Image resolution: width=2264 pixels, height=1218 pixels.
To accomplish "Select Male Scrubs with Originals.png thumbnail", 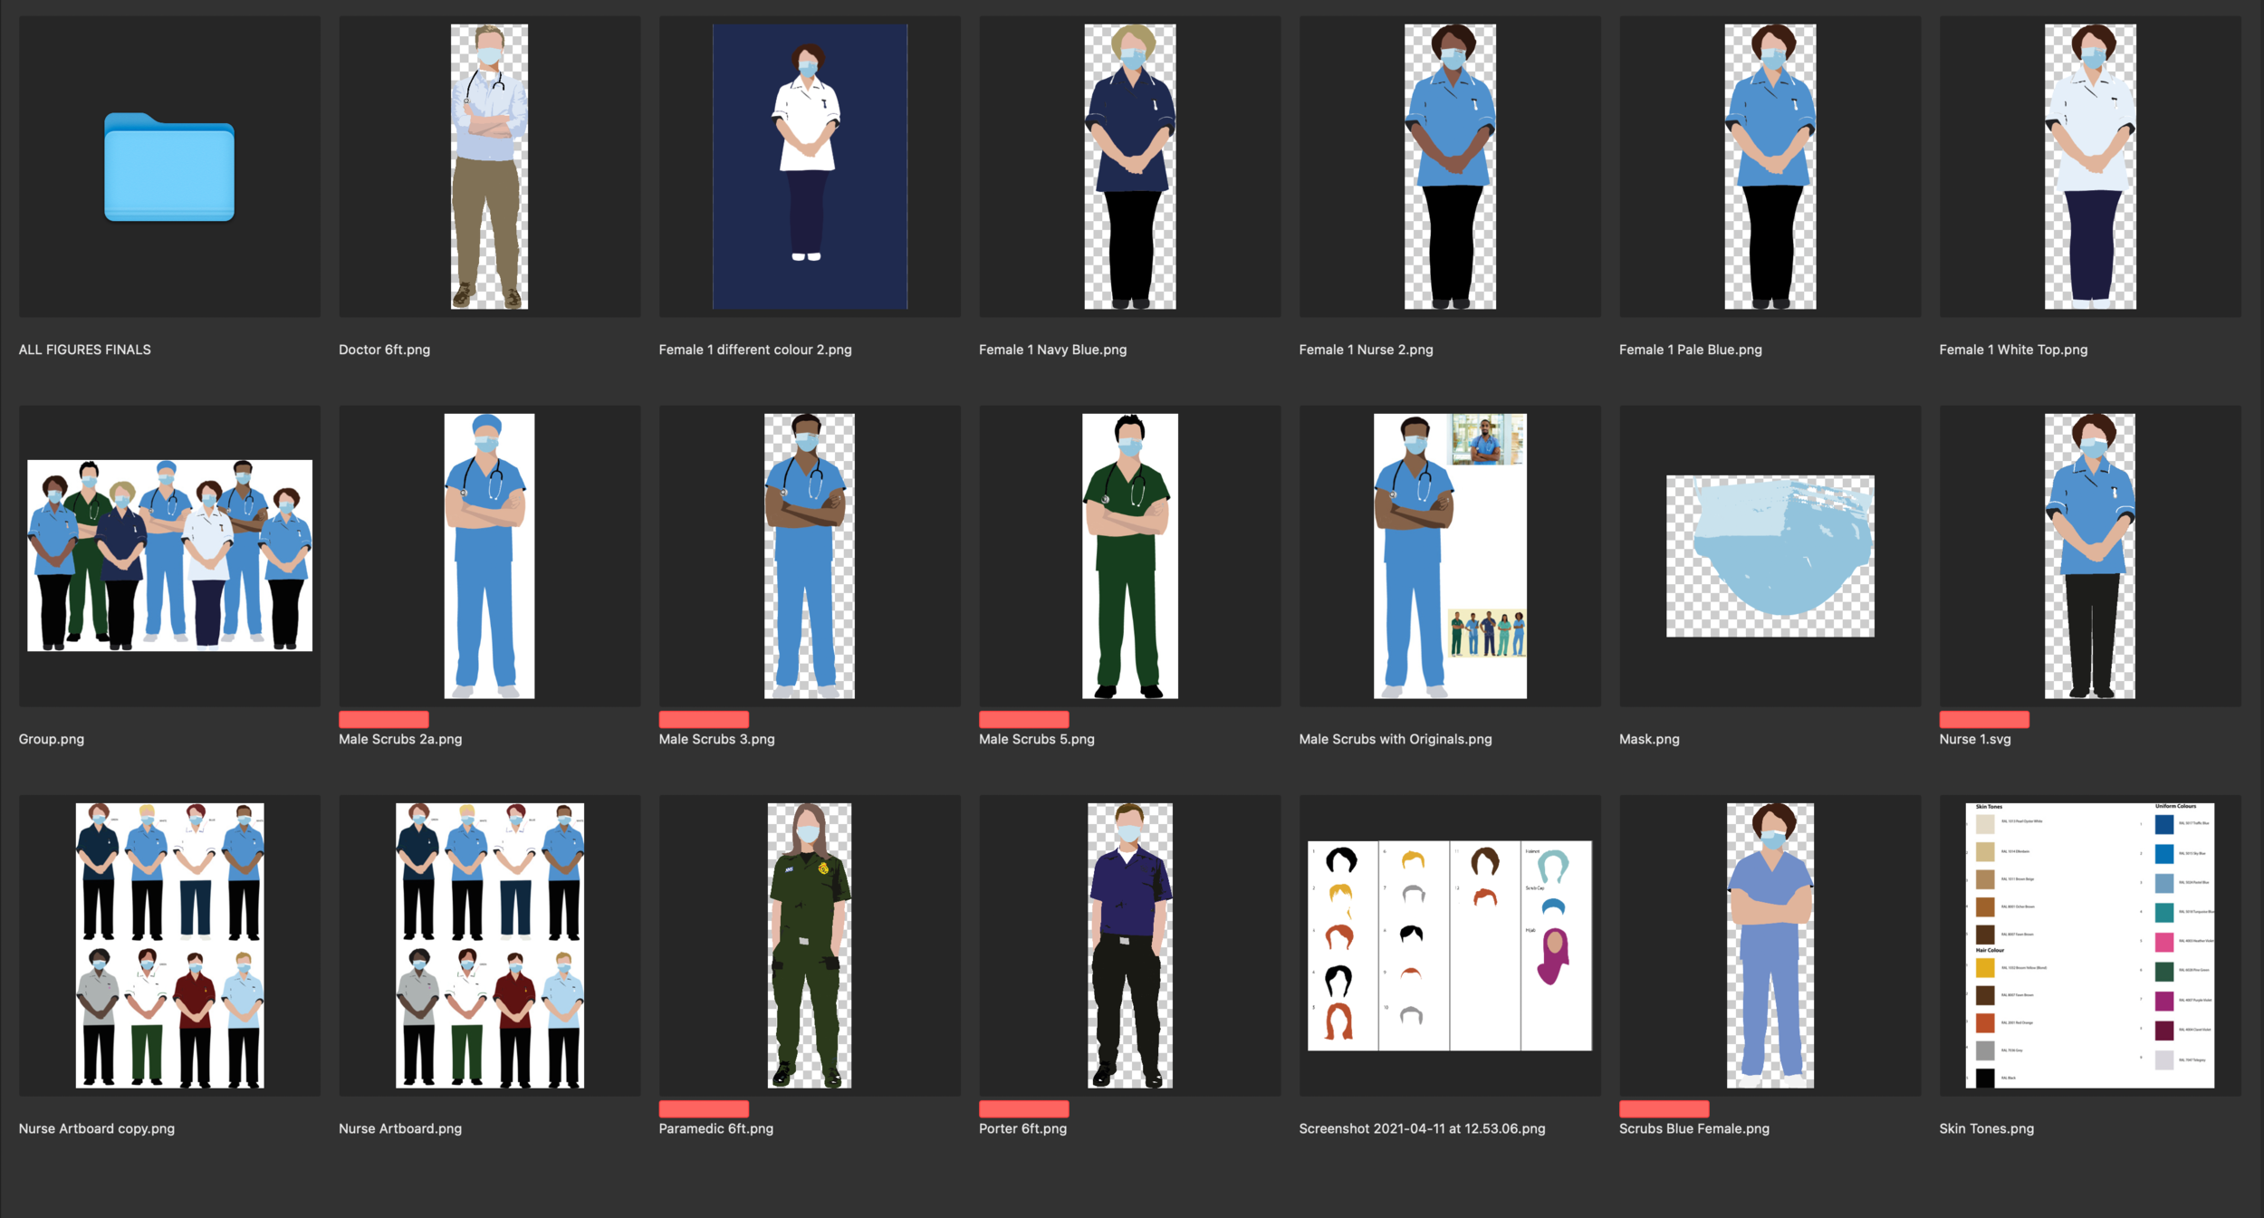I will (x=1450, y=556).
